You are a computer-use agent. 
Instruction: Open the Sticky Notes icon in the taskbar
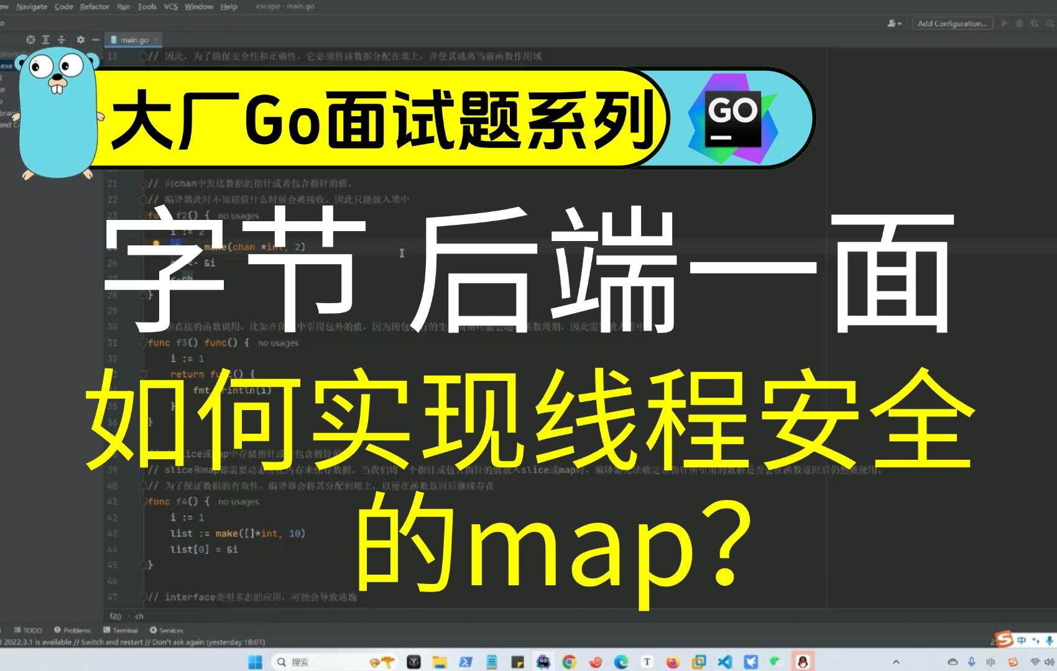(517, 662)
